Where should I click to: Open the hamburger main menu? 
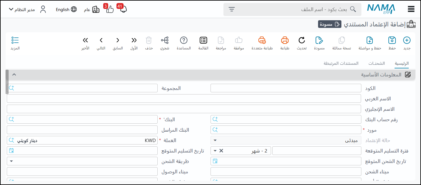pos(411,9)
